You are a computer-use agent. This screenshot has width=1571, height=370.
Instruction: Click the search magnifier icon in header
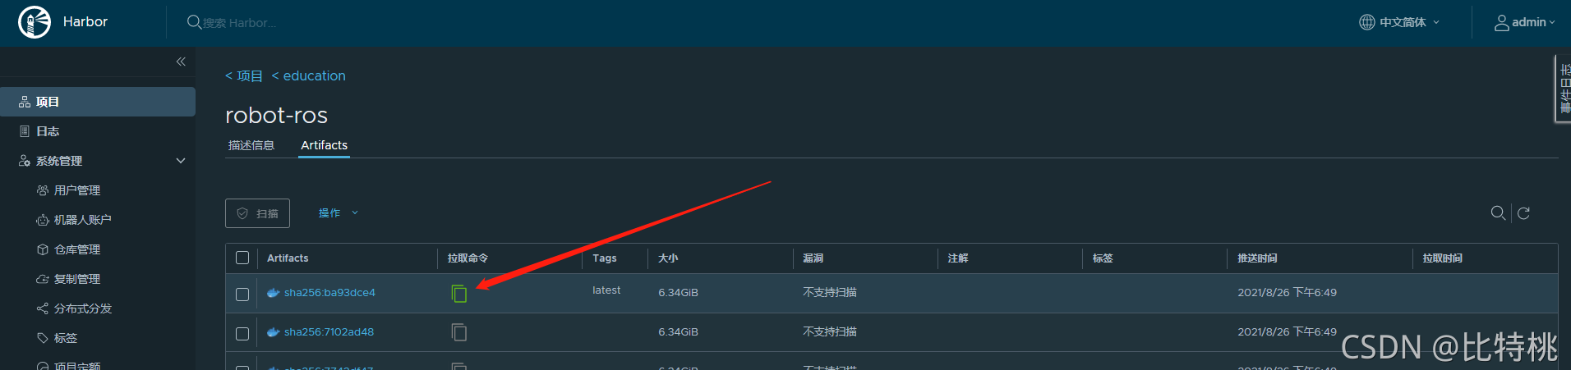(194, 22)
